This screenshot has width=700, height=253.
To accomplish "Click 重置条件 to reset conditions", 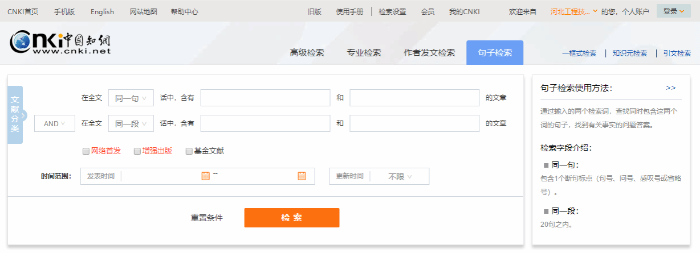I will click(x=207, y=218).
